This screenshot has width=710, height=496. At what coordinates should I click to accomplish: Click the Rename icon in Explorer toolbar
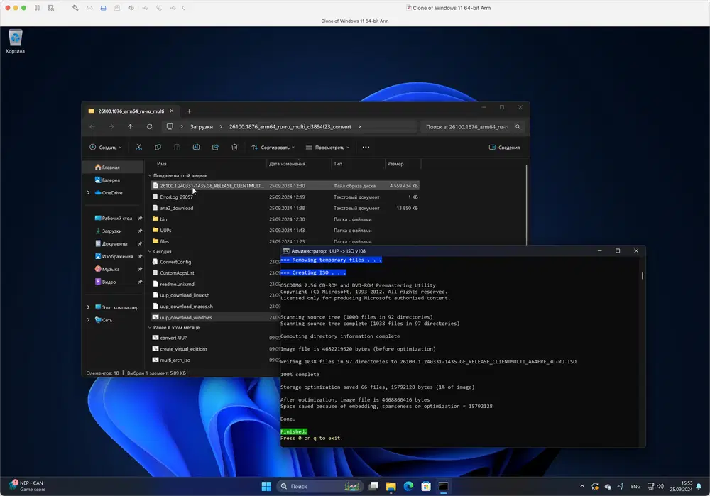[196, 148]
